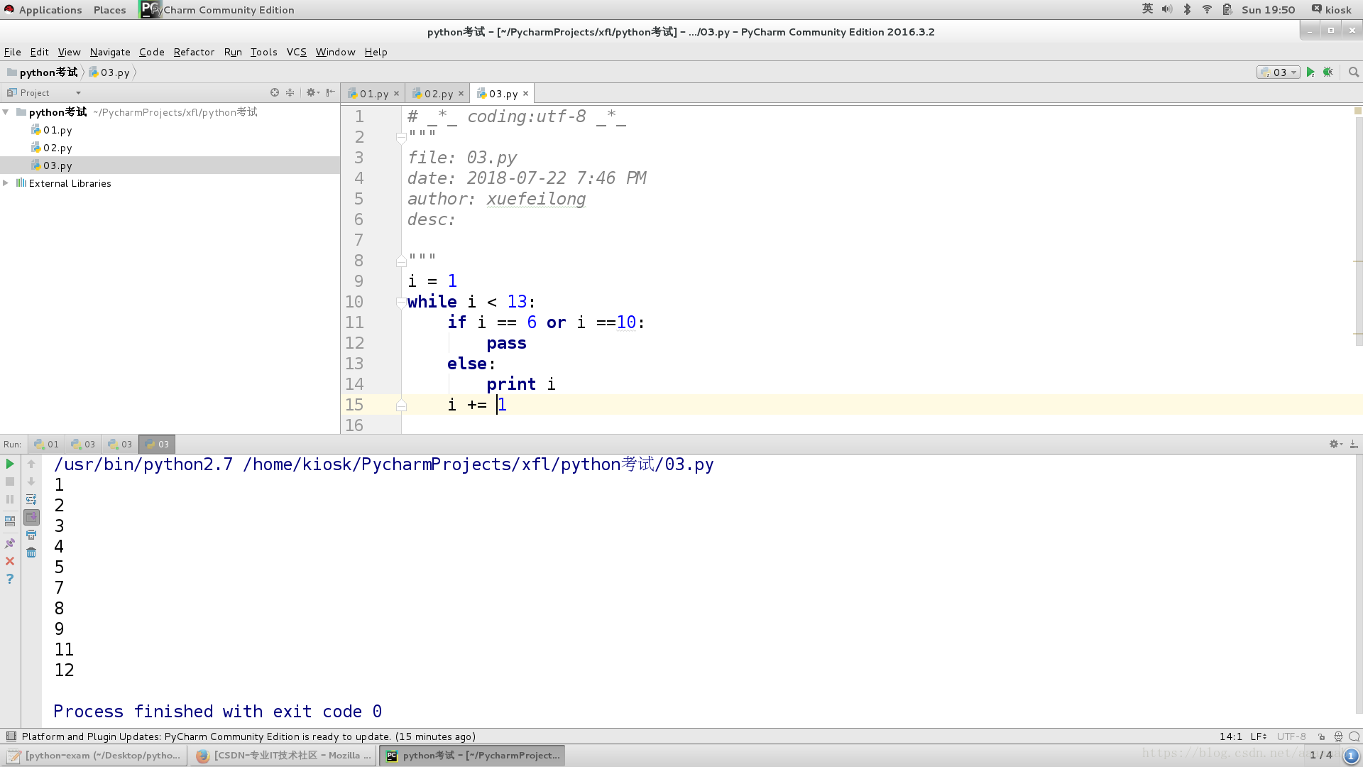Click on 02.py in project panel
The height and width of the screenshot is (767, 1363).
[x=57, y=147]
